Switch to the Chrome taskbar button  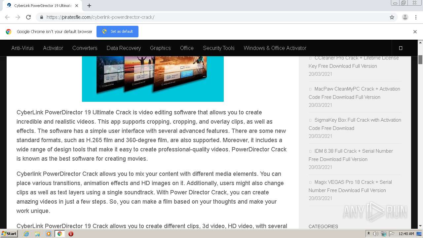pyautogui.click(x=59, y=234)
